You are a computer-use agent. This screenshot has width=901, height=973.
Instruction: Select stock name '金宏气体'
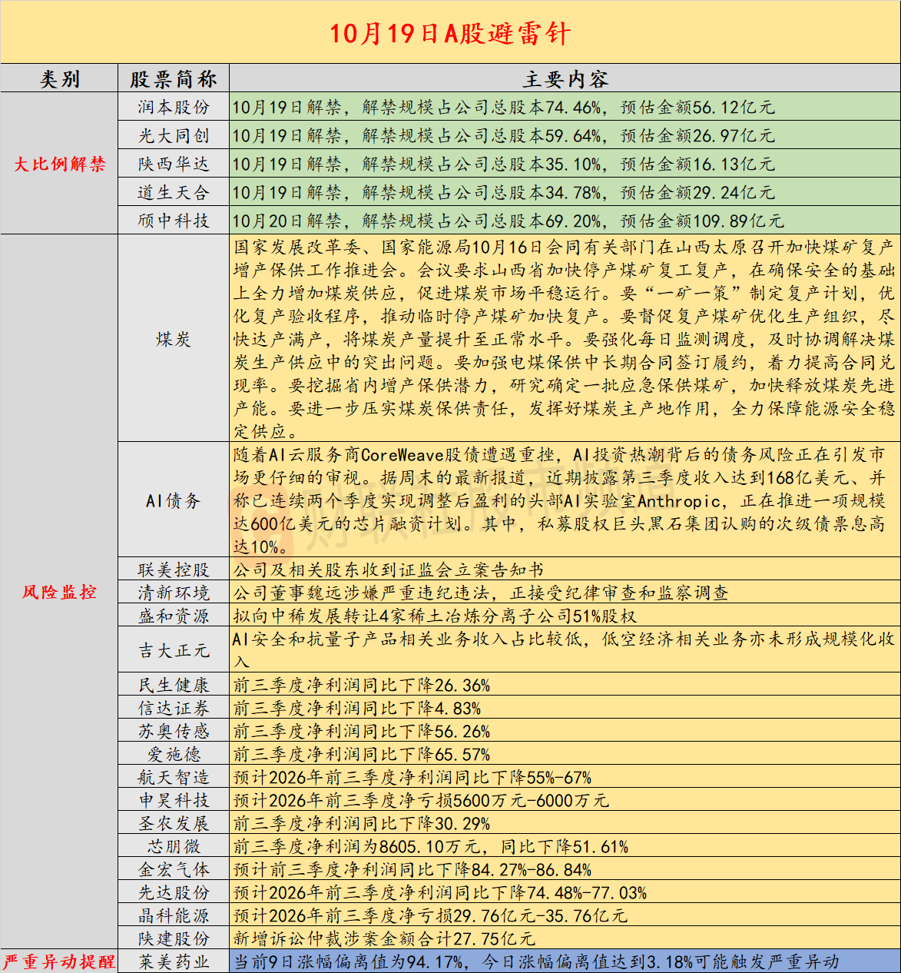coord(173,869)
